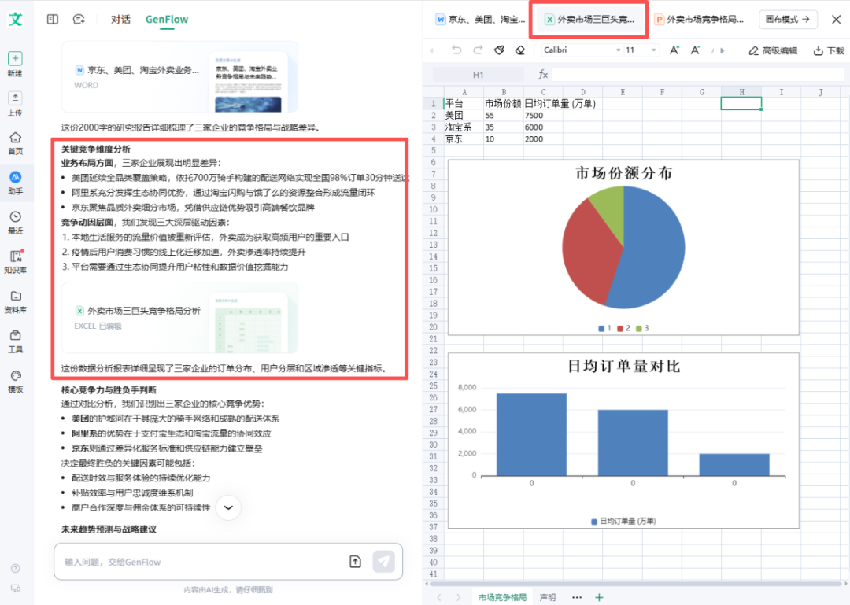The height and width of the screenshot is (605, 850).
Task: Open Tools (工具) sidebar icon
Action: click(x=15, y=336)
